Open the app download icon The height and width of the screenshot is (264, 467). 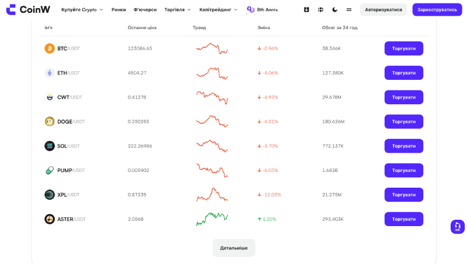[x=306, y=9]
